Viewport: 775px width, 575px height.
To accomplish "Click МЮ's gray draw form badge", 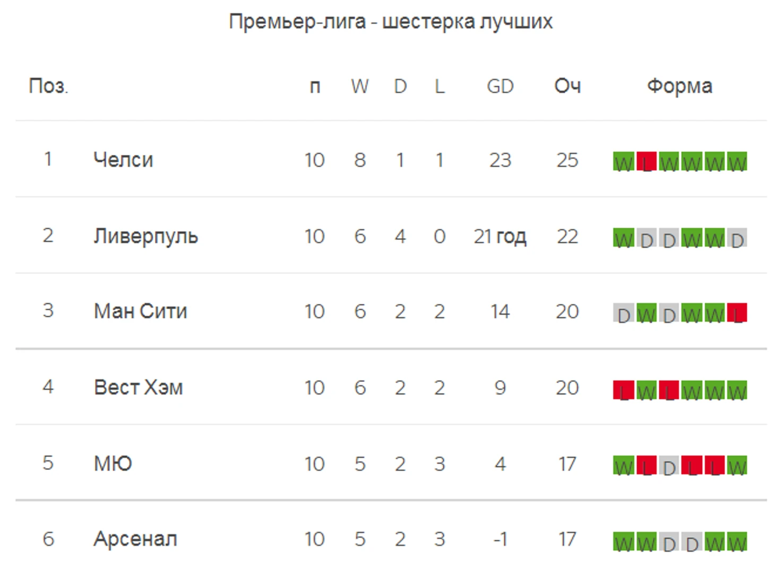I will click(x=669, y=465).
